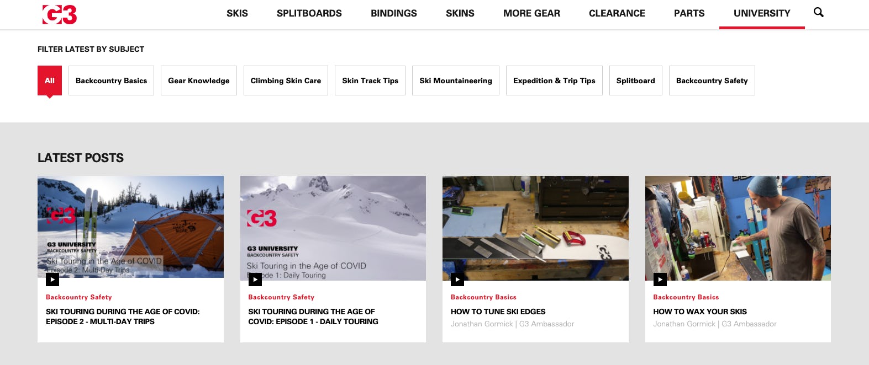Go to the UNIVERSITY tab
The width and height of the screenshot is (869, 365).
762,13
